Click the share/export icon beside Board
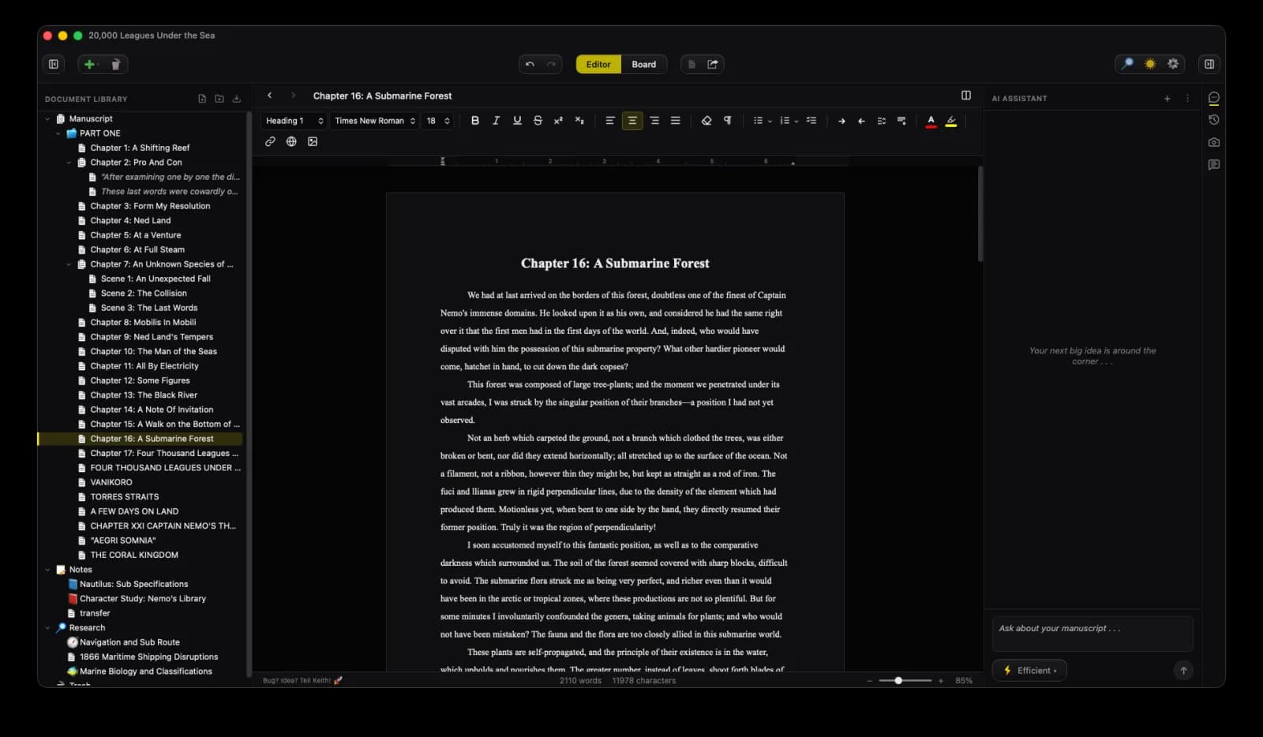Image resolution: width=1263 pixels, height=737 pixels. 713,64
